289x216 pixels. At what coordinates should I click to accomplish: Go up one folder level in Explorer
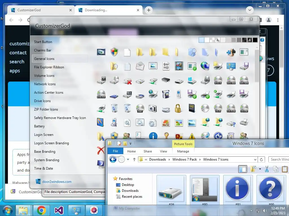point(134,159)
